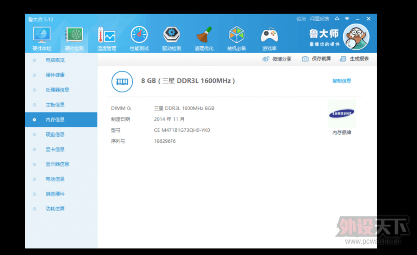Open 问题反馈 feedback link

[320, 19]
